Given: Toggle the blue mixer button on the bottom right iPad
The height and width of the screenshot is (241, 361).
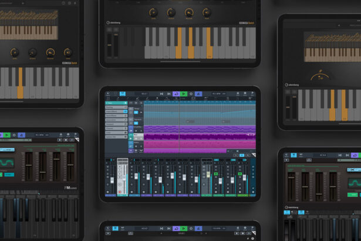Looking at the screenshot, I should tap(293, 155).
